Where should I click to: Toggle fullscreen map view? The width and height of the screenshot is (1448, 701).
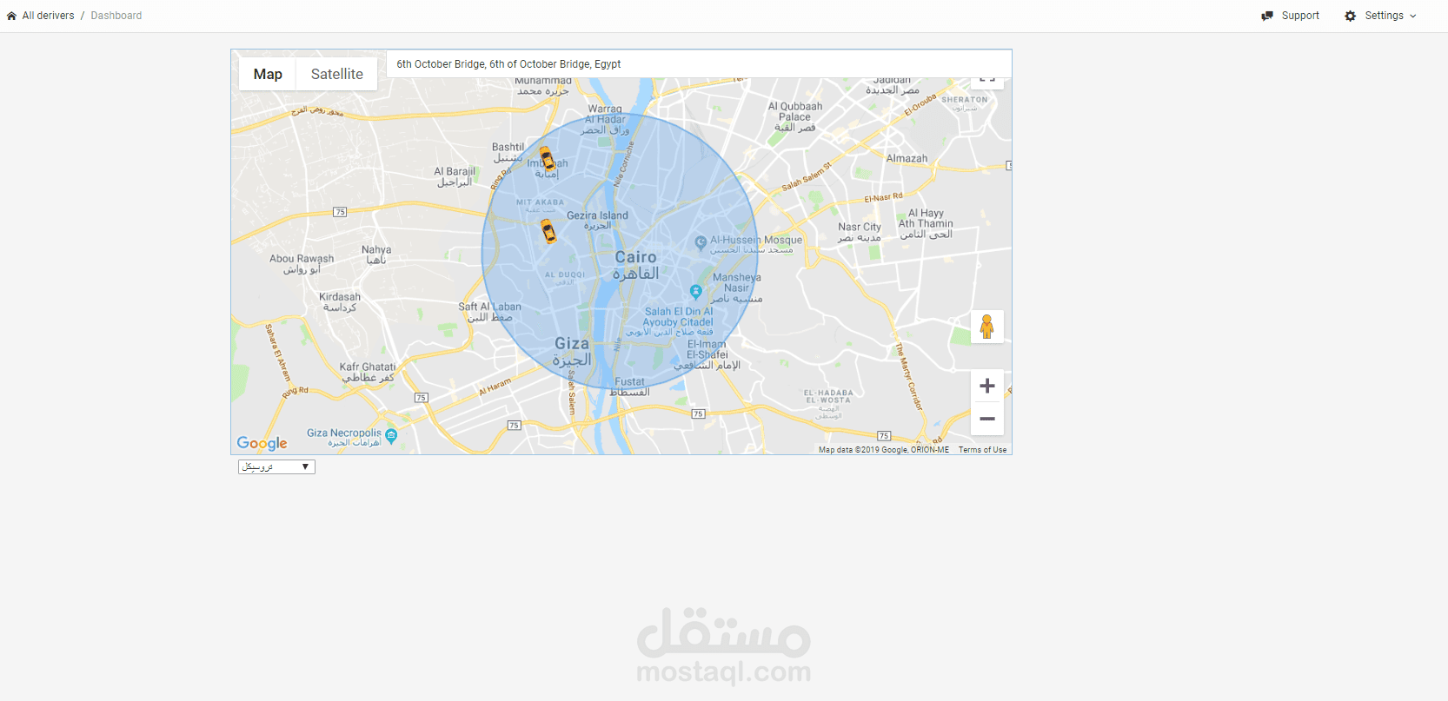[x=987, y=80]
